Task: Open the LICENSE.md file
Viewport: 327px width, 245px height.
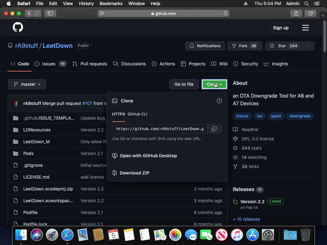Action: coord(36,177)
